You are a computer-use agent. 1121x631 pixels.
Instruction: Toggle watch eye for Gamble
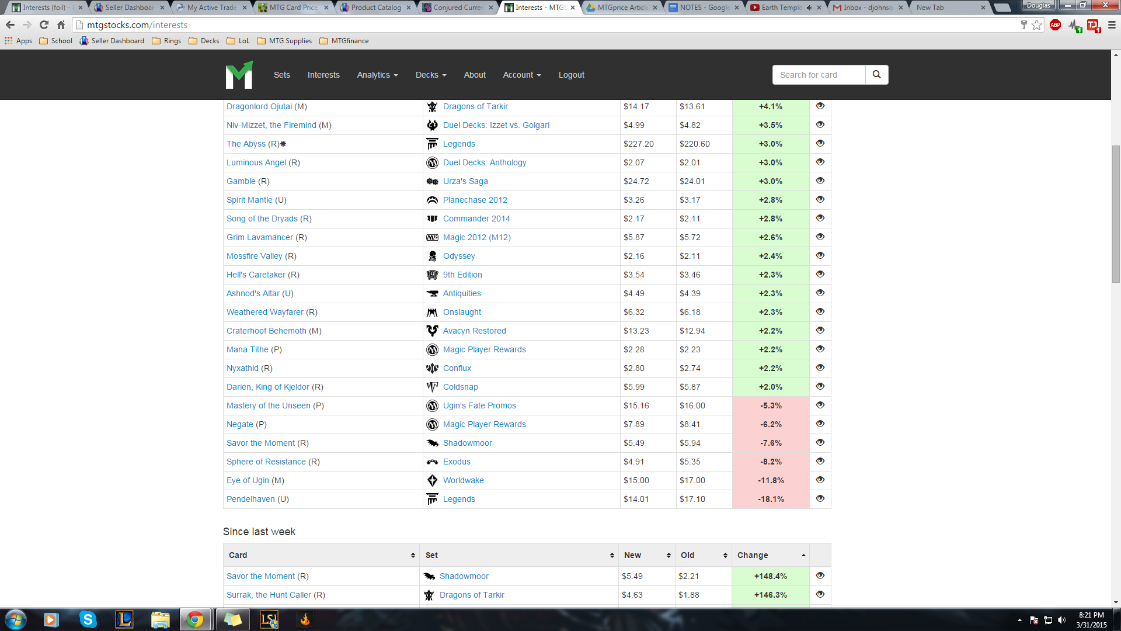click(820, 181)
